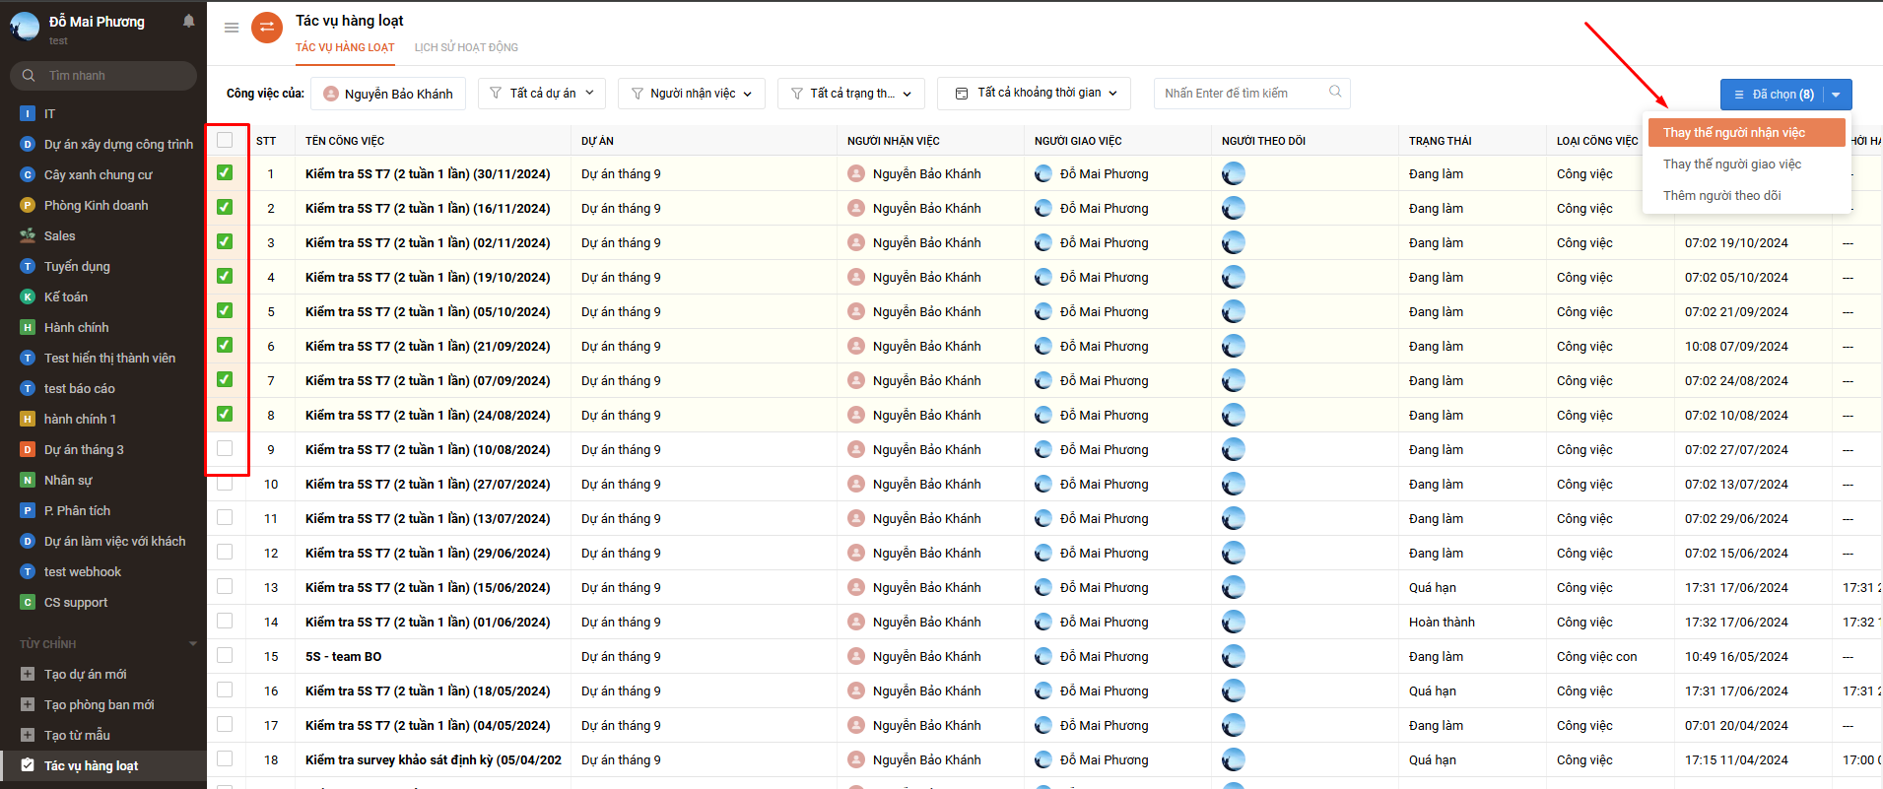Sort by TÊN CÔNG VIỆC column header
The width and height of the screenshot is (1883, 789).
[x=345, y=141]
